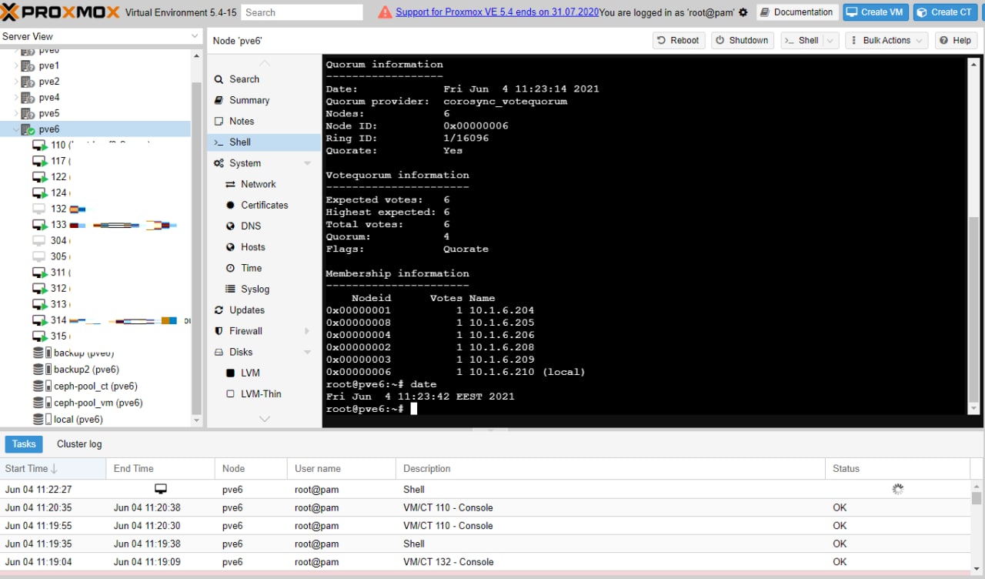The height and width of the screenshot is (579, 985).
Task: Click the task log scrollbar
Action: [x=977, y=498]
